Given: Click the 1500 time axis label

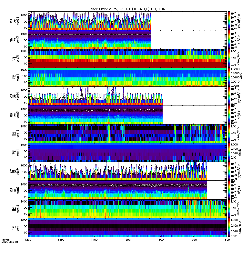Looking at the screenshot, I should point(127,240).
